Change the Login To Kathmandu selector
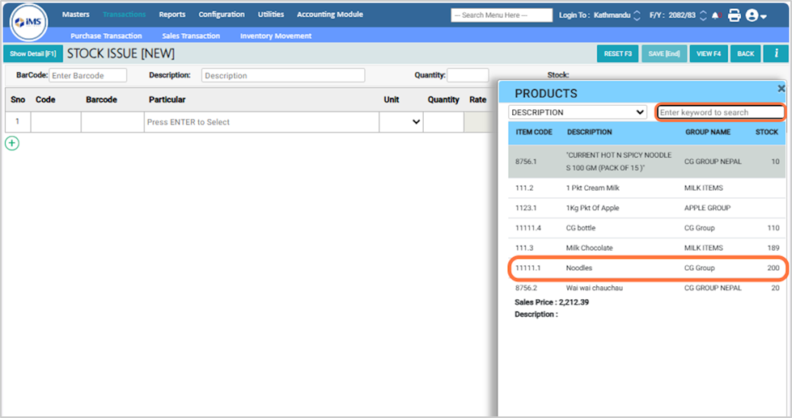 click(x=637, y=15)
